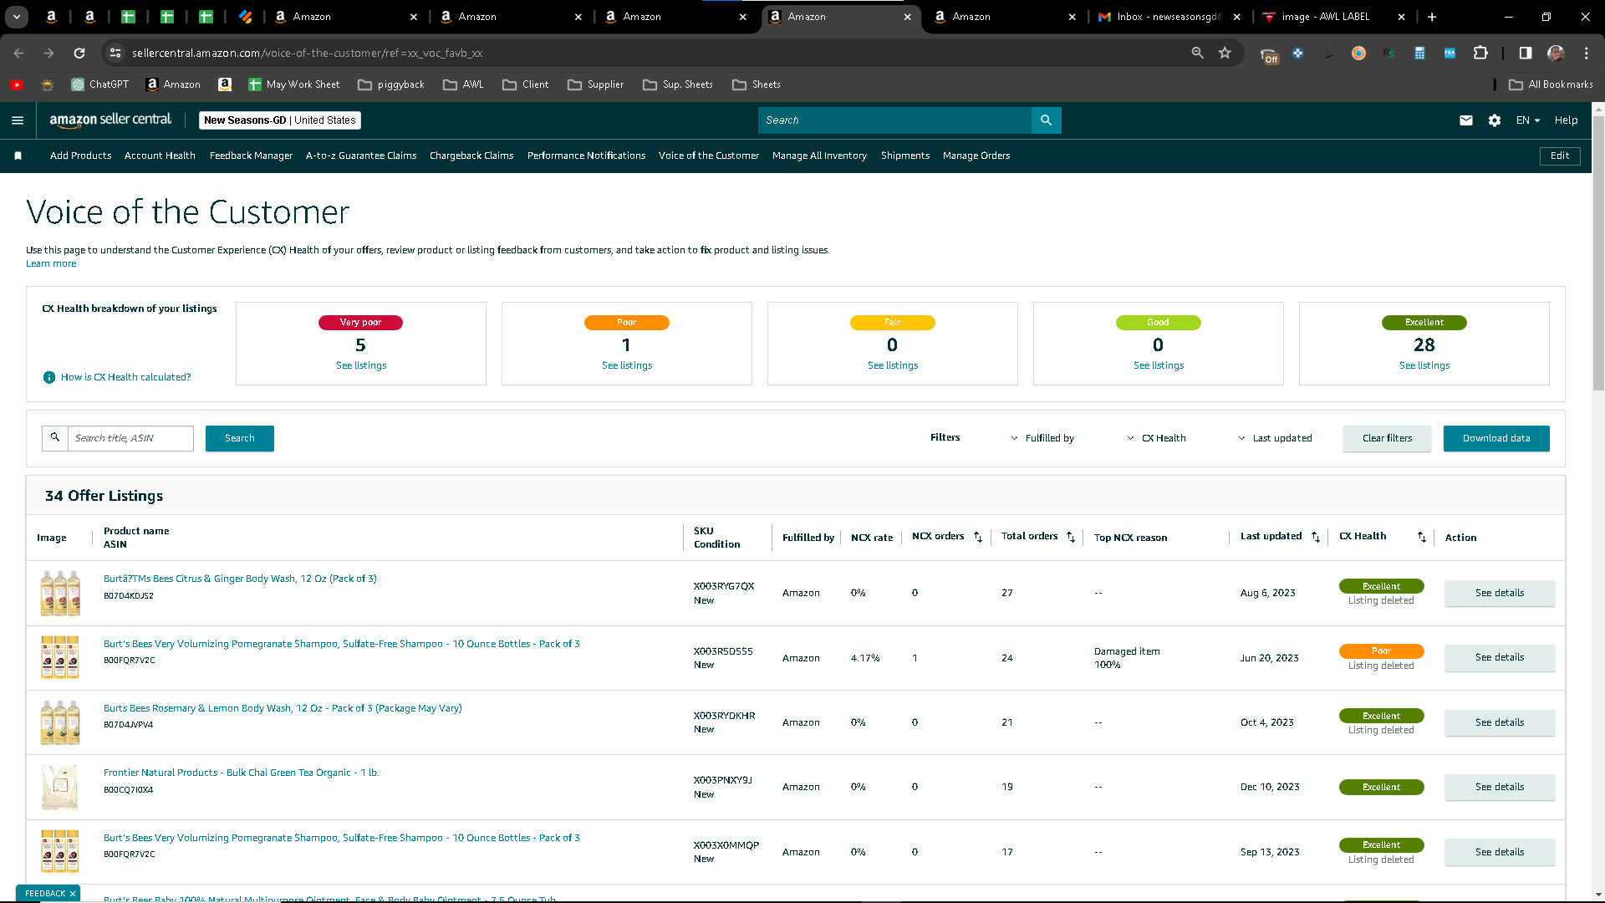Open A-to-z Guarantee Claims
This screenshot has height=903, width=1605.
[x=361, y=156]
